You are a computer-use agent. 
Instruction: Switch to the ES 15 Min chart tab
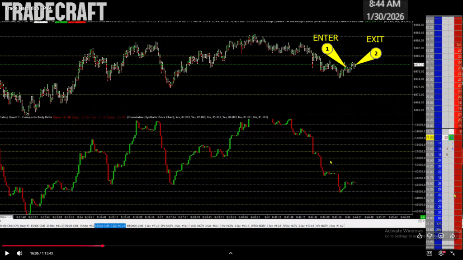(x=78, y=225)
